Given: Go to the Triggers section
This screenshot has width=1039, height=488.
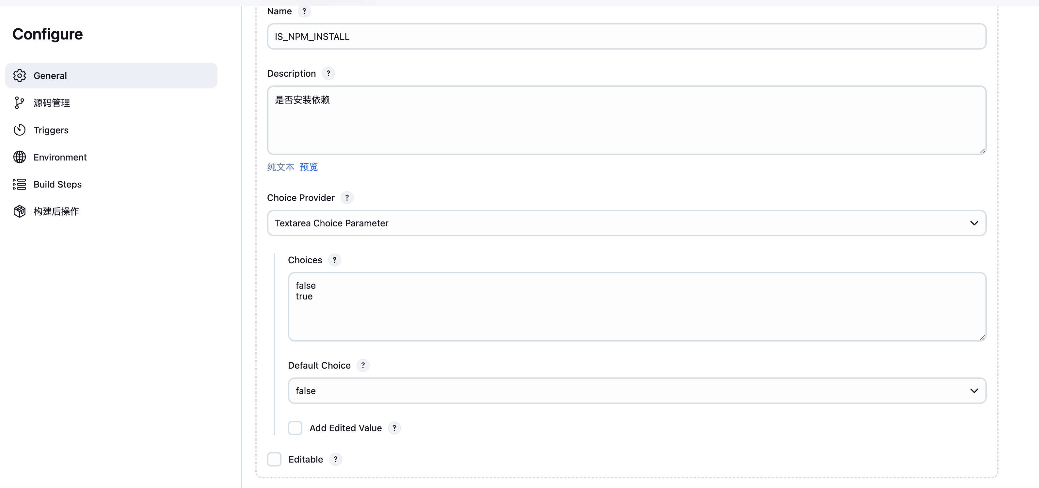Looking at the screenshot, I should pos(111,130).
